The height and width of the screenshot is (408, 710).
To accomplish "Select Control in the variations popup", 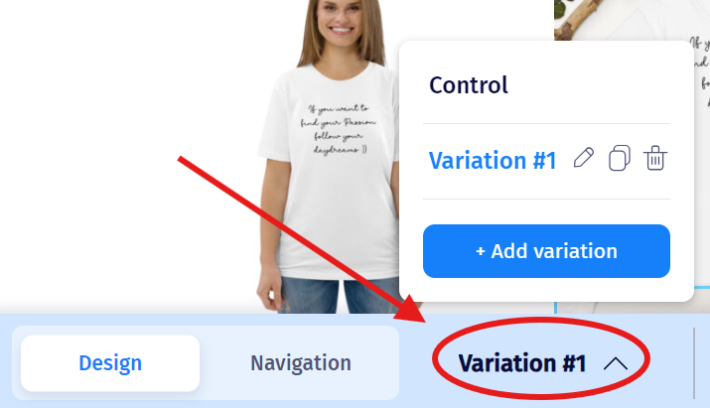I will tap(469, 85).
